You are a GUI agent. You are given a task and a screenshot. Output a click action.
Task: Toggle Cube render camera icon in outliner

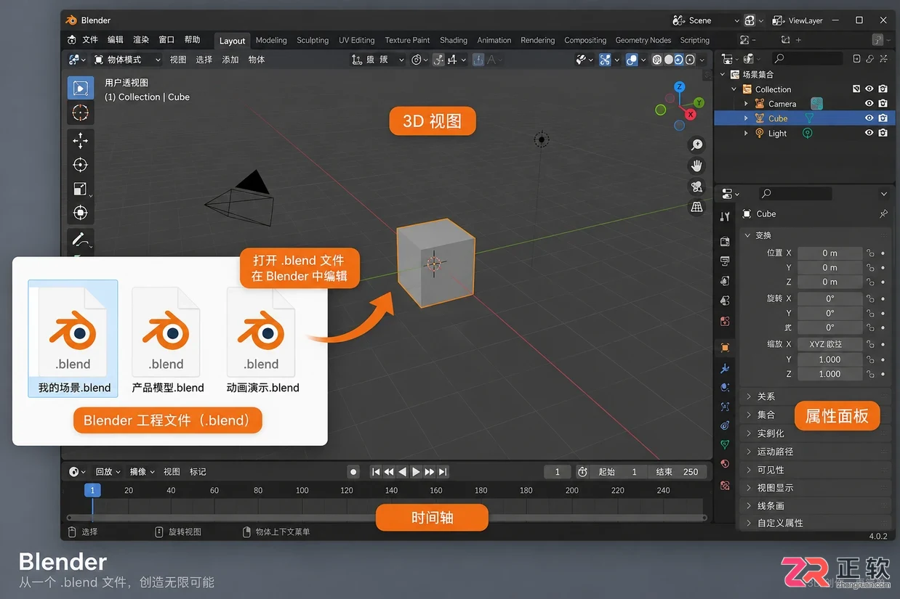pos(883,118)
